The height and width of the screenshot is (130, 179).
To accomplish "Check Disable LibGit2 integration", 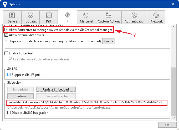I will coord(9,113).
